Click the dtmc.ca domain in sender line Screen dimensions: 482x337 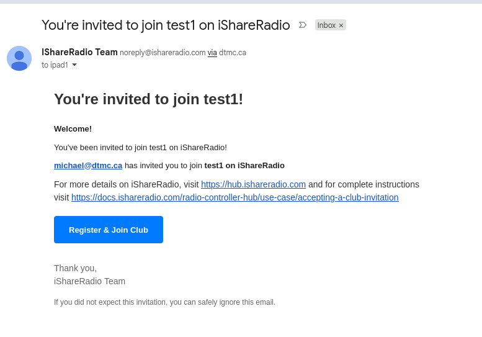point(233,53)
